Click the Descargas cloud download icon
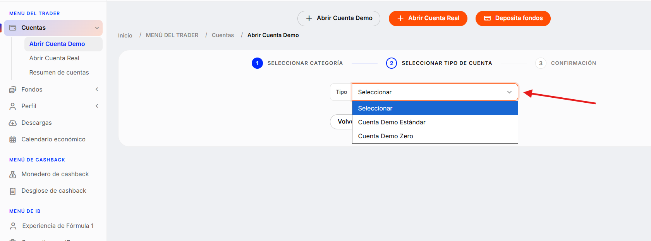 click(13, 123)
